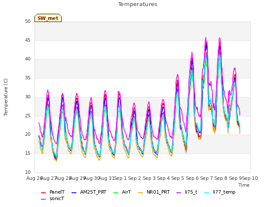Image resolution: width=276 pixels, height=207 pixels.
Task: Click the Sep 1 x-axis tick label
Action: point(120,178)
